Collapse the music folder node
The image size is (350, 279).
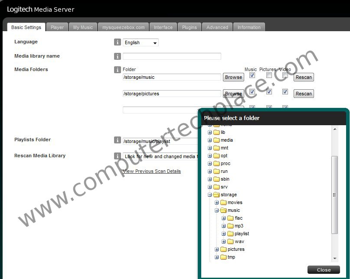coord(216,211)
